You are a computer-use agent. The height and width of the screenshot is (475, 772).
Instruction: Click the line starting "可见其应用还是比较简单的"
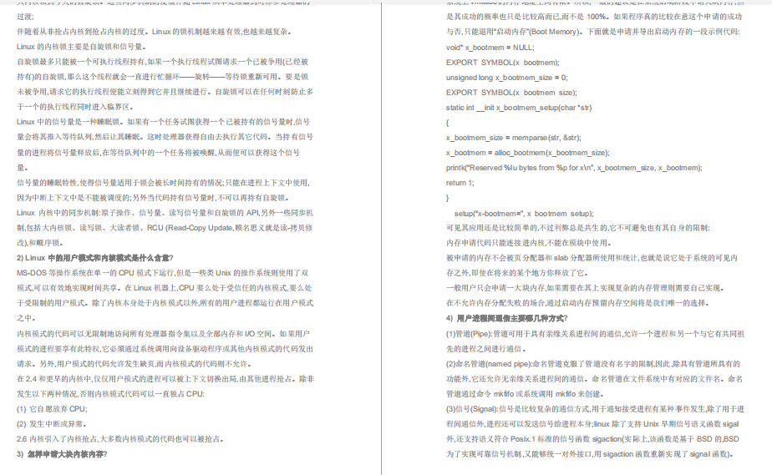[x=578, y=228]
